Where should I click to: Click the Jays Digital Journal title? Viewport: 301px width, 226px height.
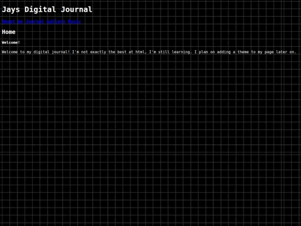point(47,9)
